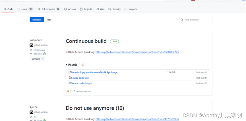
Task: Open the Compare dropdown
Action: click(x=37, y=59)
